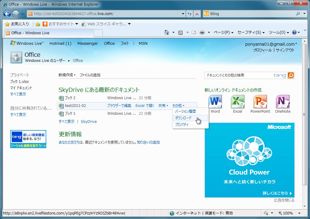Open the Home page icon in the command bar

pyautogui.click(x=167, y=32)
